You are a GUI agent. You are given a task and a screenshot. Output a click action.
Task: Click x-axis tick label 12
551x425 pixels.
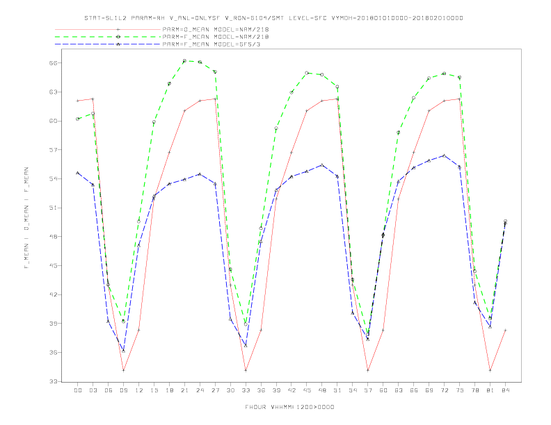[x=139, y=390]
